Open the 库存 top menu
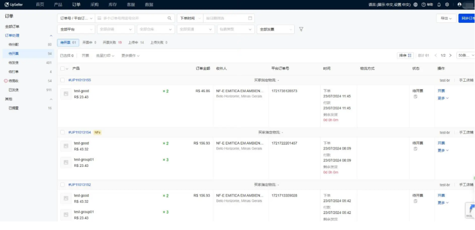Screen dimensions: 475x230 click(x=113, y=4)
